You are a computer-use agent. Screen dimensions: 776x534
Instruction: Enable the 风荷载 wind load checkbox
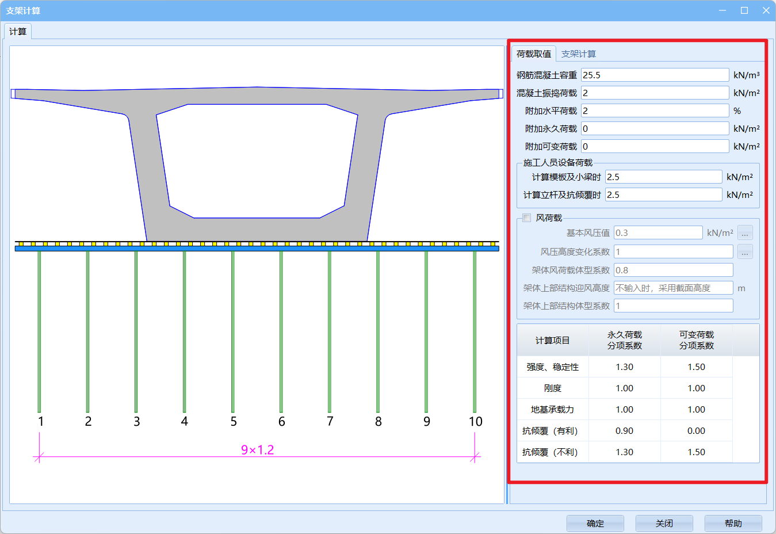coord(527,218)
